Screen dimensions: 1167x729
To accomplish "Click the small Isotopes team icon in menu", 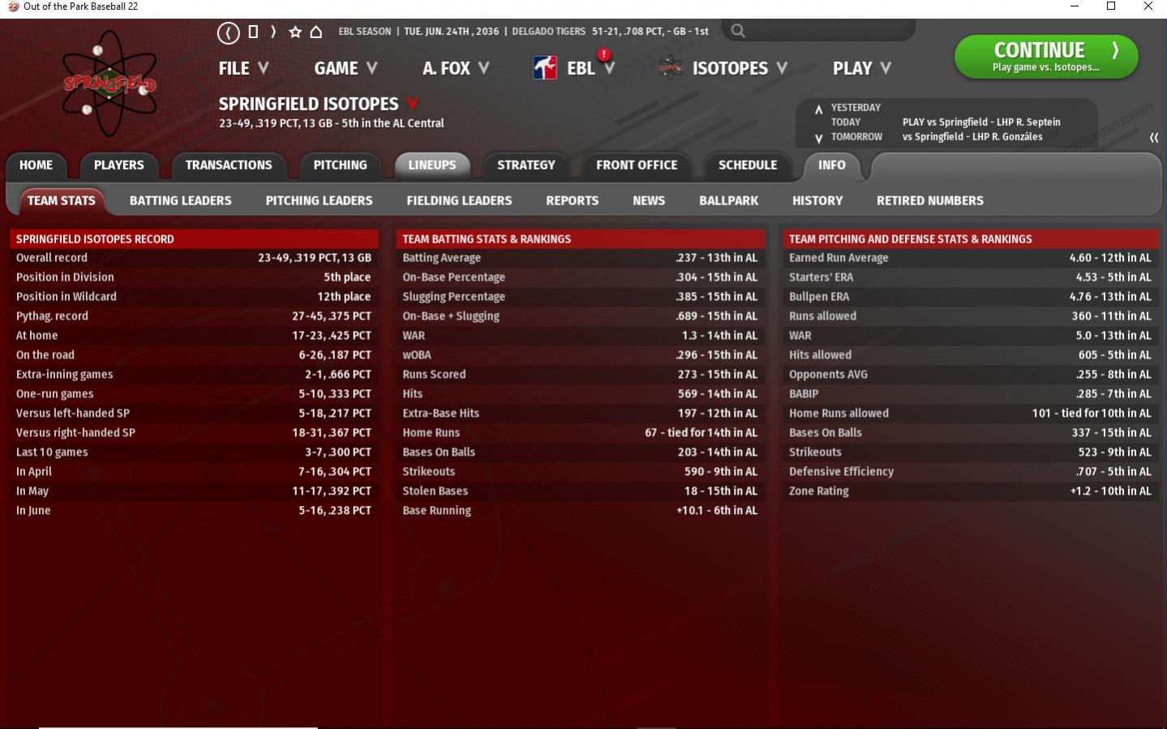I will 670,68.
